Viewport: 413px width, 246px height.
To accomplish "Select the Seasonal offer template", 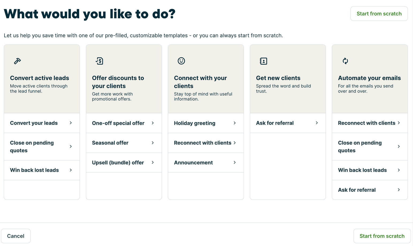I will (x=124, y=143).
